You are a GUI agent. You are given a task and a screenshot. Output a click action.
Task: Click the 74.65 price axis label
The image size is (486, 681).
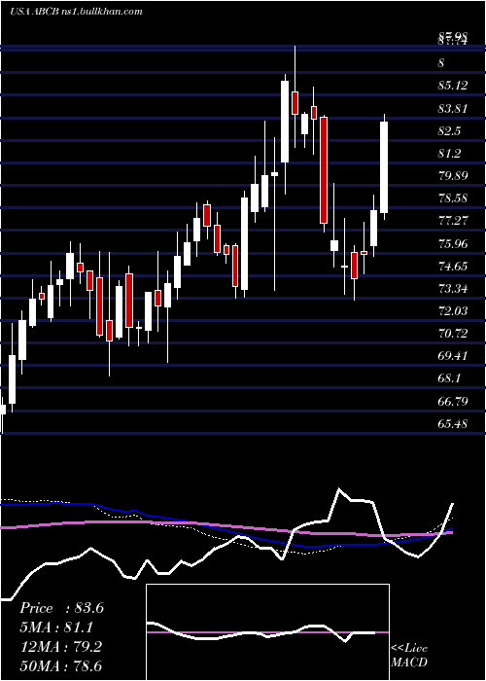(x=453, y=267)
